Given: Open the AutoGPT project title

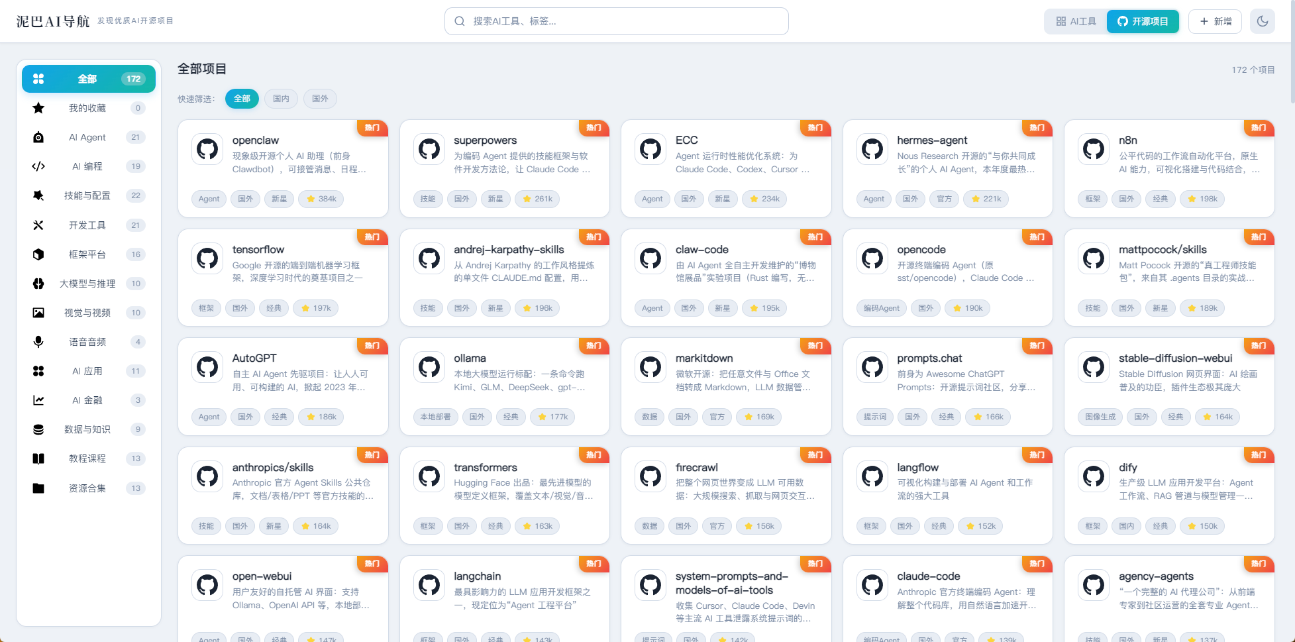Looking at the screenshot, I should coord(254,358).
